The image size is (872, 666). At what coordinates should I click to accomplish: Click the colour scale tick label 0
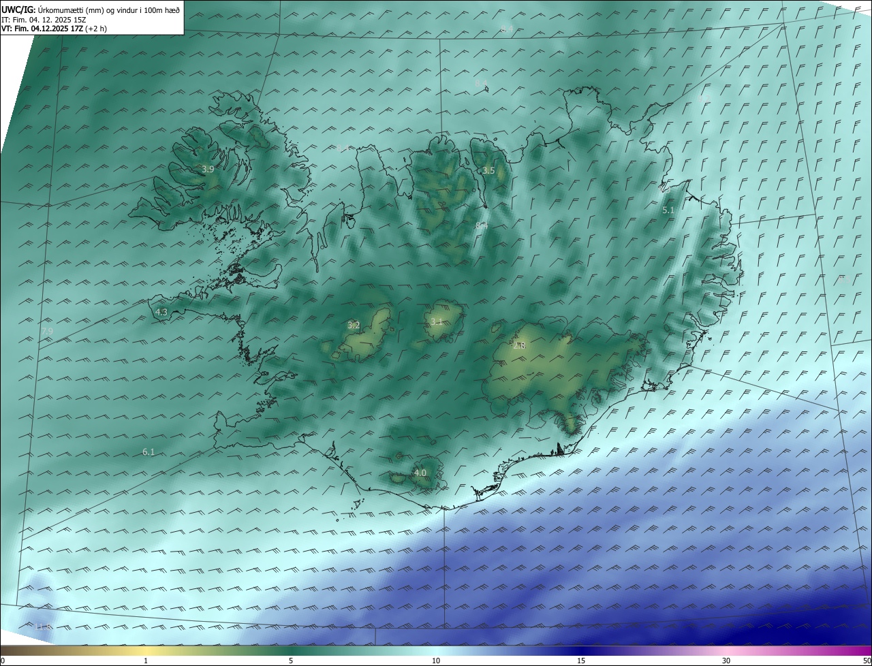click(3, 661)
